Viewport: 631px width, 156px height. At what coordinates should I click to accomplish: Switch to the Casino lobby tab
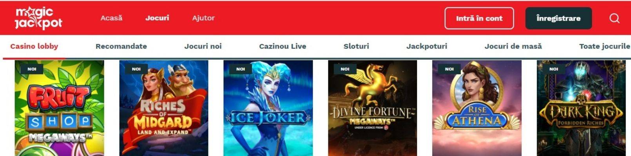(x=34, y=46)
